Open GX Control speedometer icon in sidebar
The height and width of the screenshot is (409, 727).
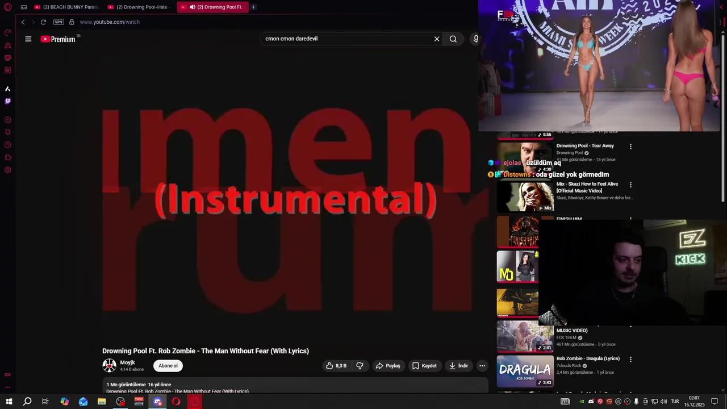pyautogui.click(x=8, y=33)
